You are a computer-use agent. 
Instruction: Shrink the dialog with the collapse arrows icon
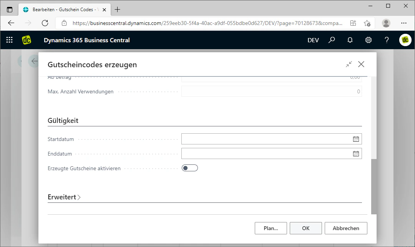[349, 64]
